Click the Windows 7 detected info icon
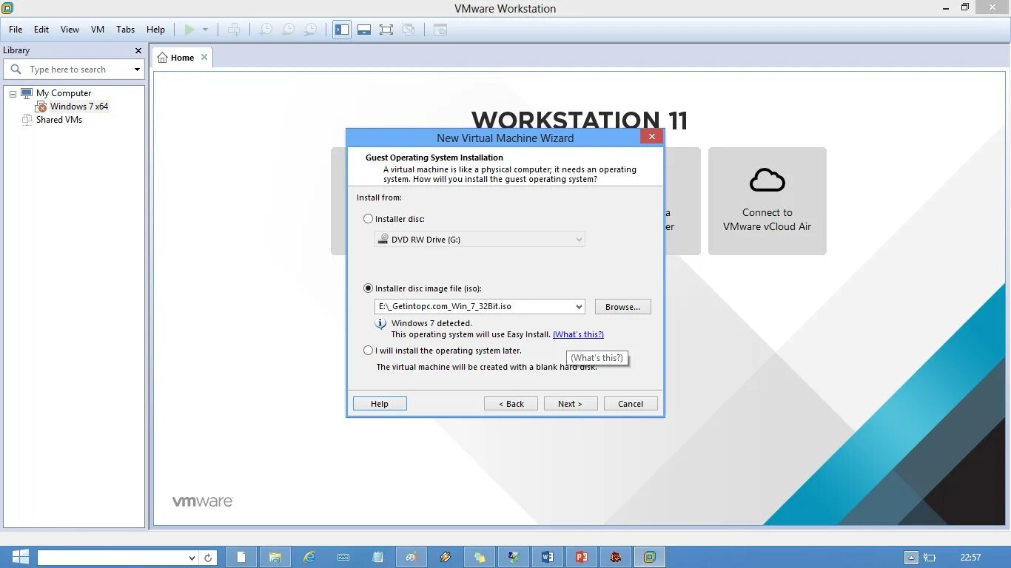Screen dimensions: 1011x568 tap(380, 324)
